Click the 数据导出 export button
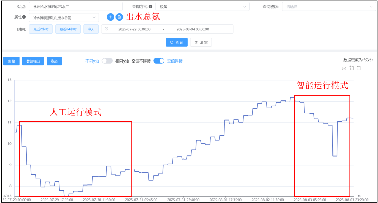The image size is (378, 203). 33,61
